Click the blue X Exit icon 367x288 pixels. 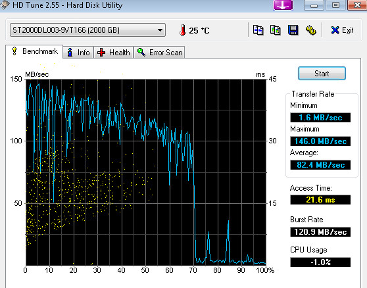click(x=335, y=30)
